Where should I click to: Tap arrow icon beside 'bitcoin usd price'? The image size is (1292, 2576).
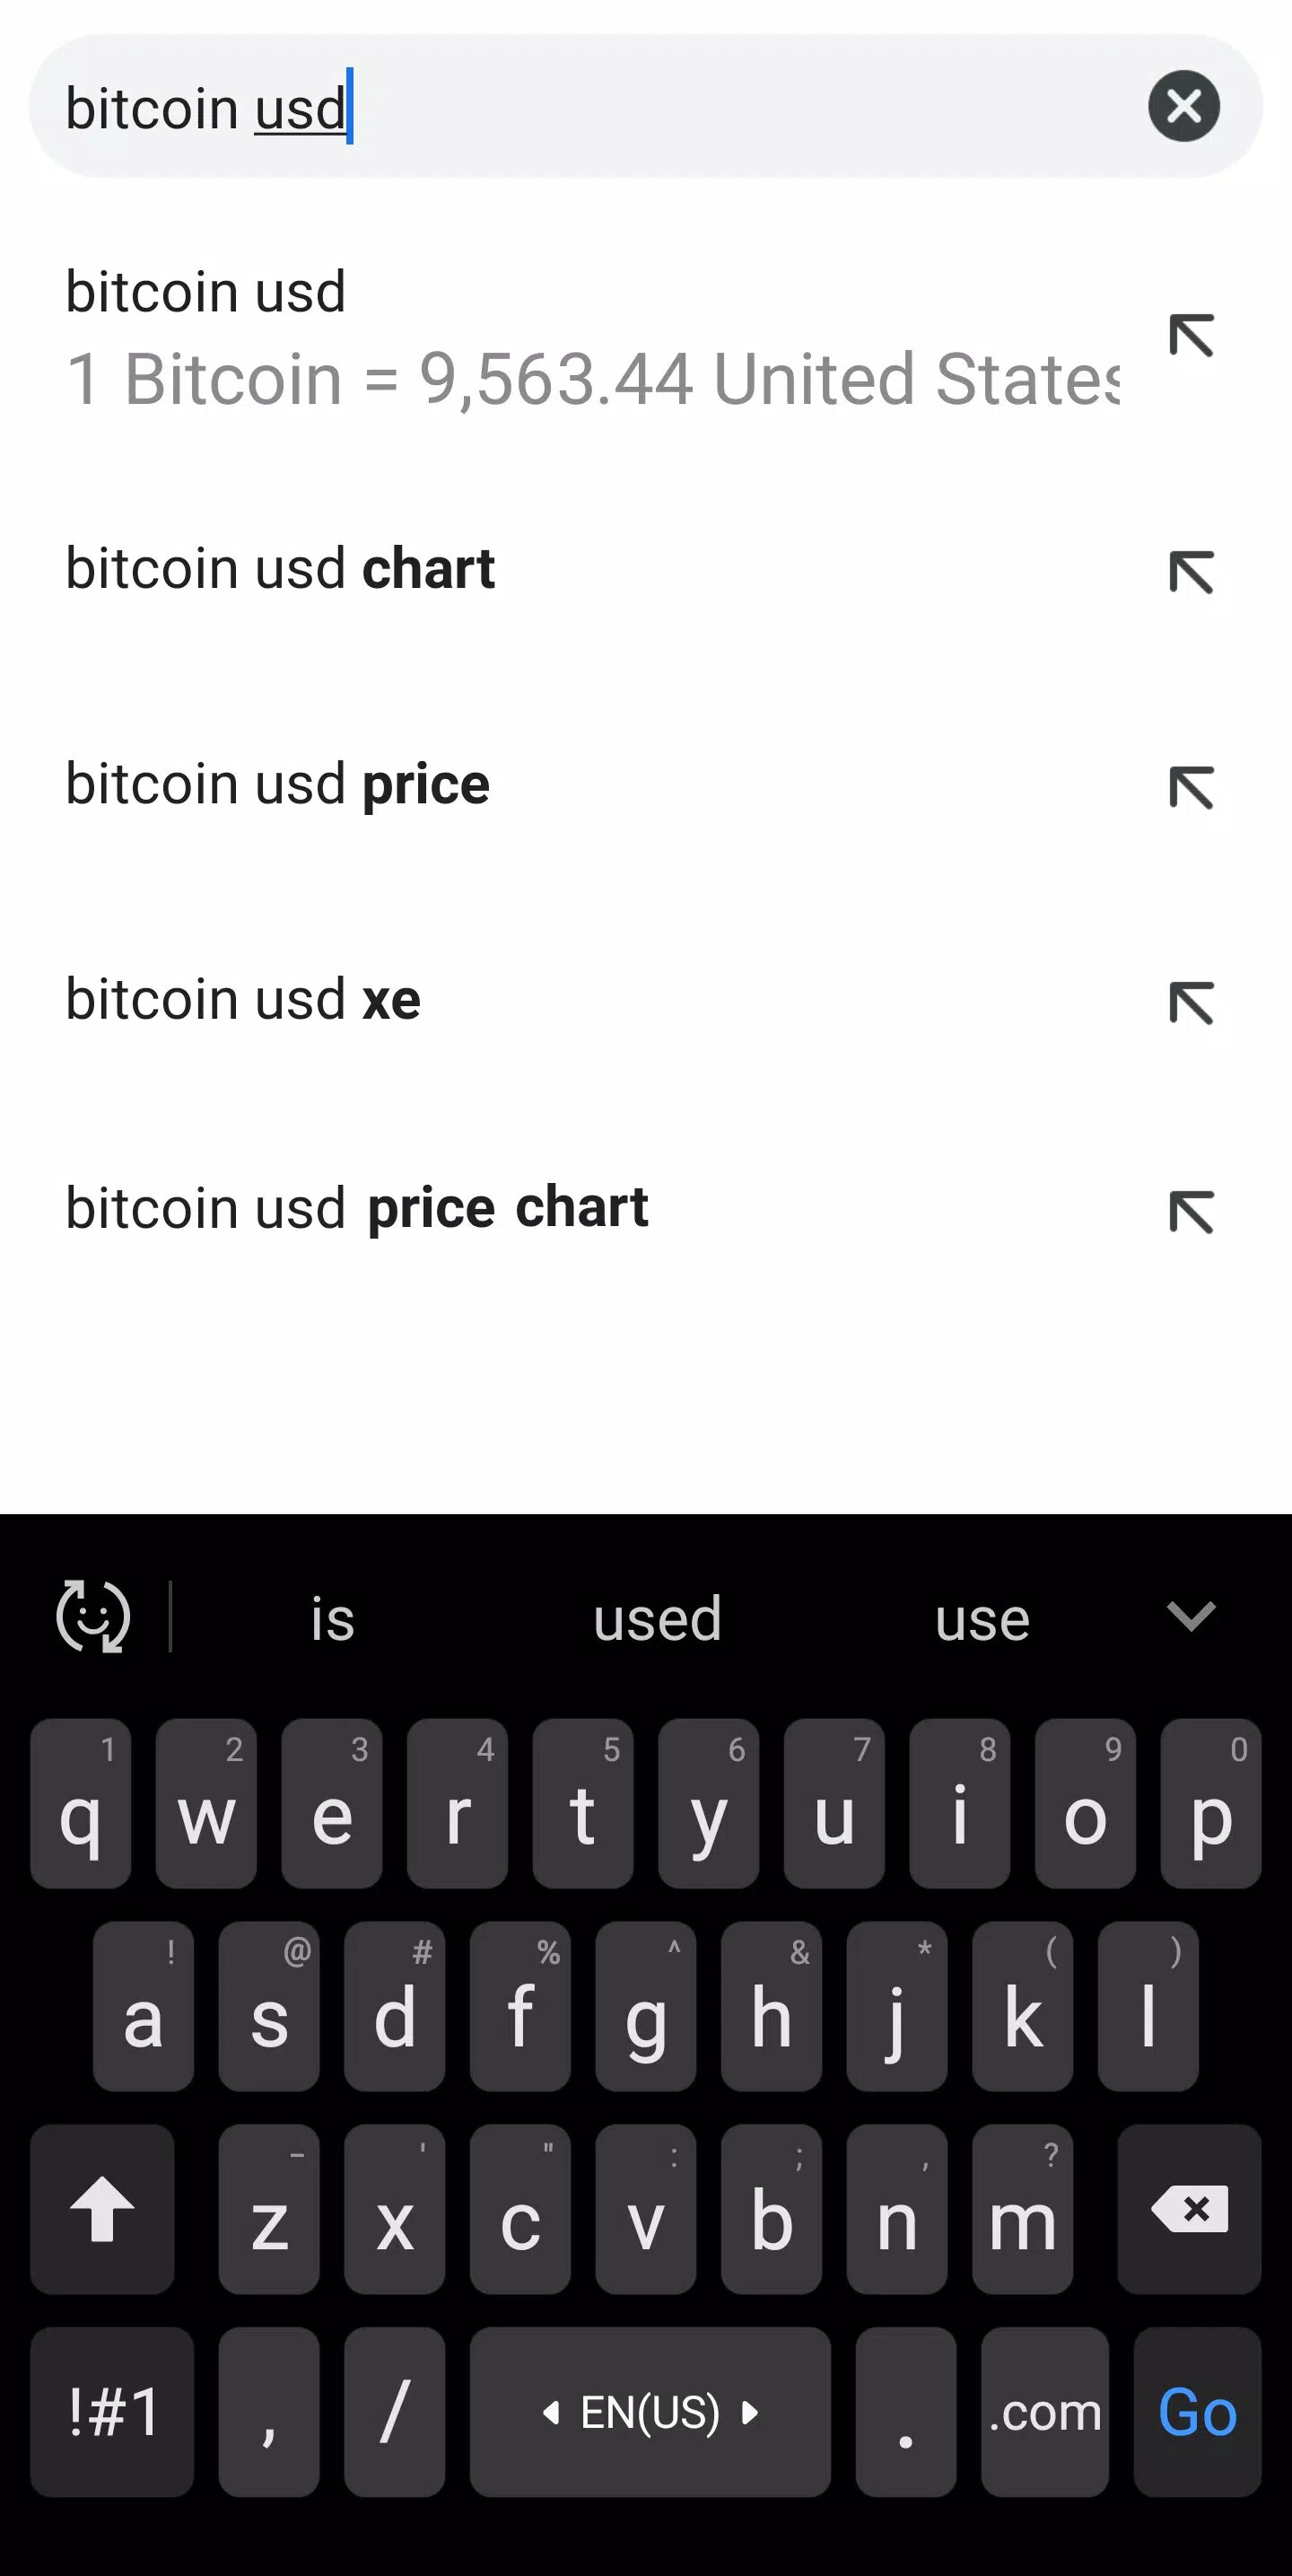(x=1191, y=787)
